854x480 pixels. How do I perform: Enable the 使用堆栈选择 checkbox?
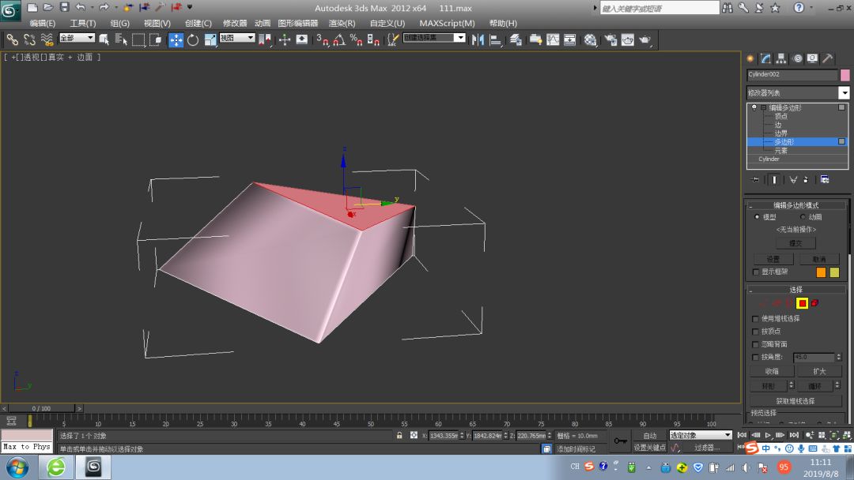pyautogui.click(x=755, y=318)
